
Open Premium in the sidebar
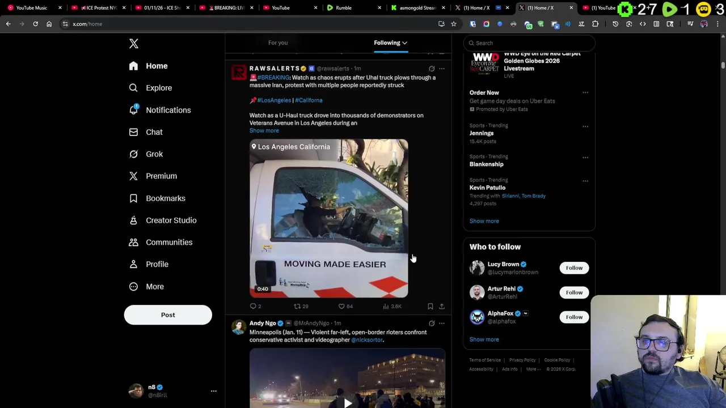pyautogui.click(x=153, y=176)
